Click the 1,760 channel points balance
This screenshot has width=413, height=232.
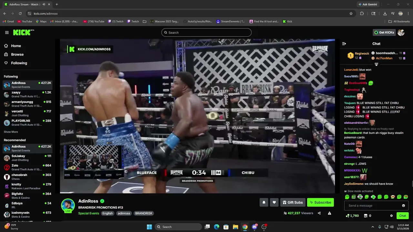point(352,216)
